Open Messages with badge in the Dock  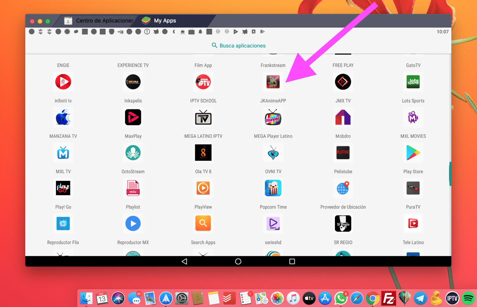pos(134,298)
